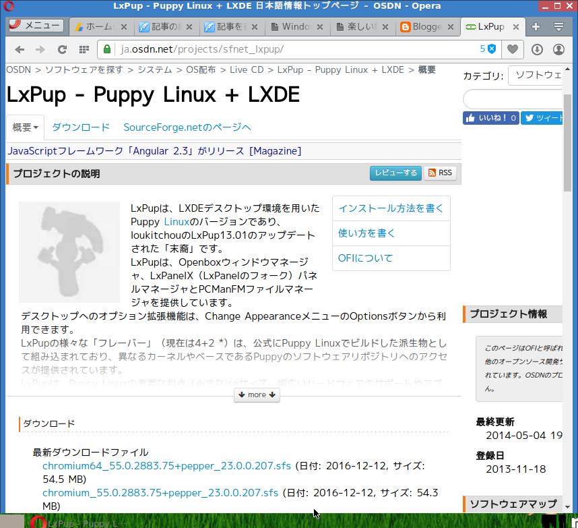Click the address bar URL

(202, 49)
